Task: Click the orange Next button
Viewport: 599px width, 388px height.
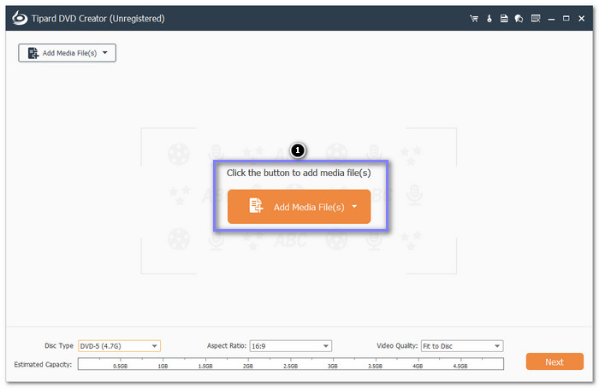Action: (555, 362)
